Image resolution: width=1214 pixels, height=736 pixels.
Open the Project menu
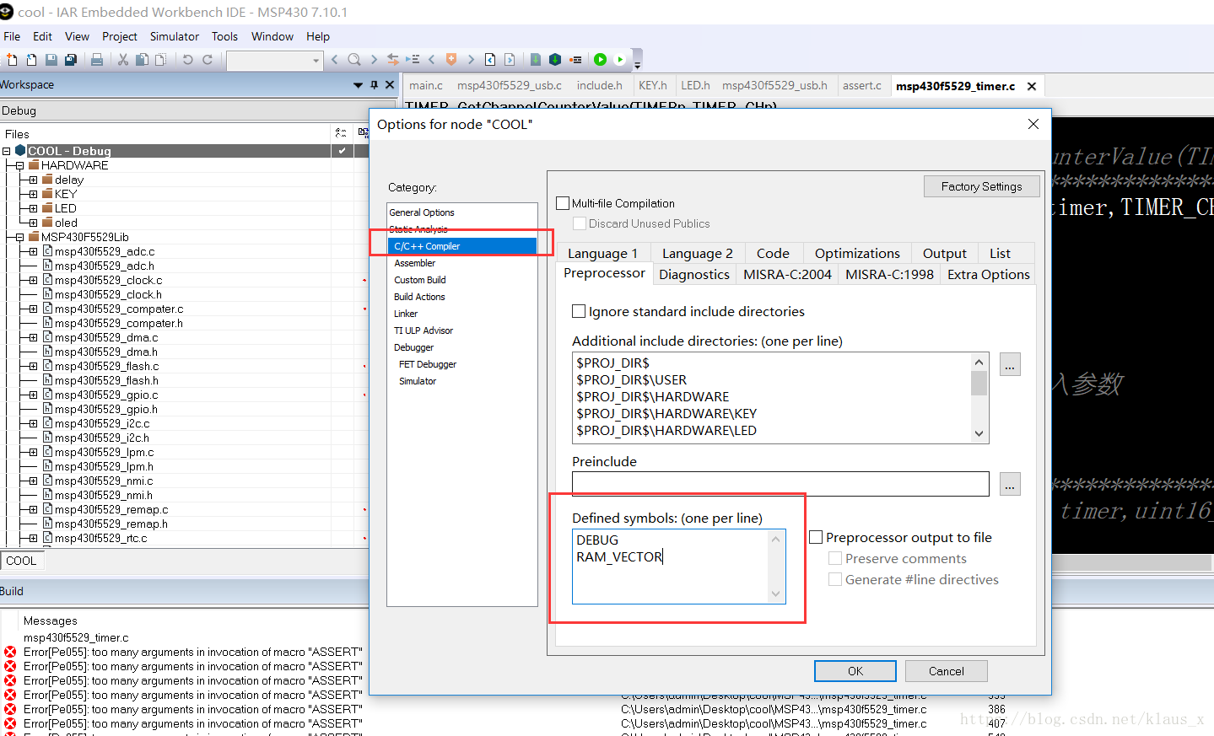(x=120, y=36)
